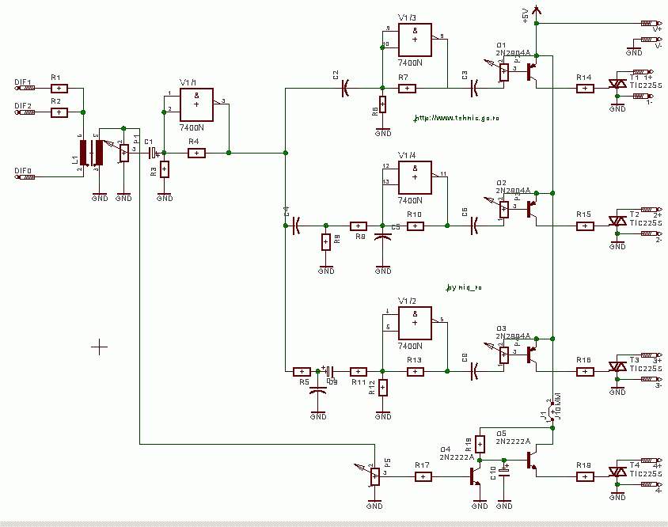Click the crosshair cursor marker on canvas
Image resolution: width=668 pixels, height=527 pixels.
pos(99,346)
